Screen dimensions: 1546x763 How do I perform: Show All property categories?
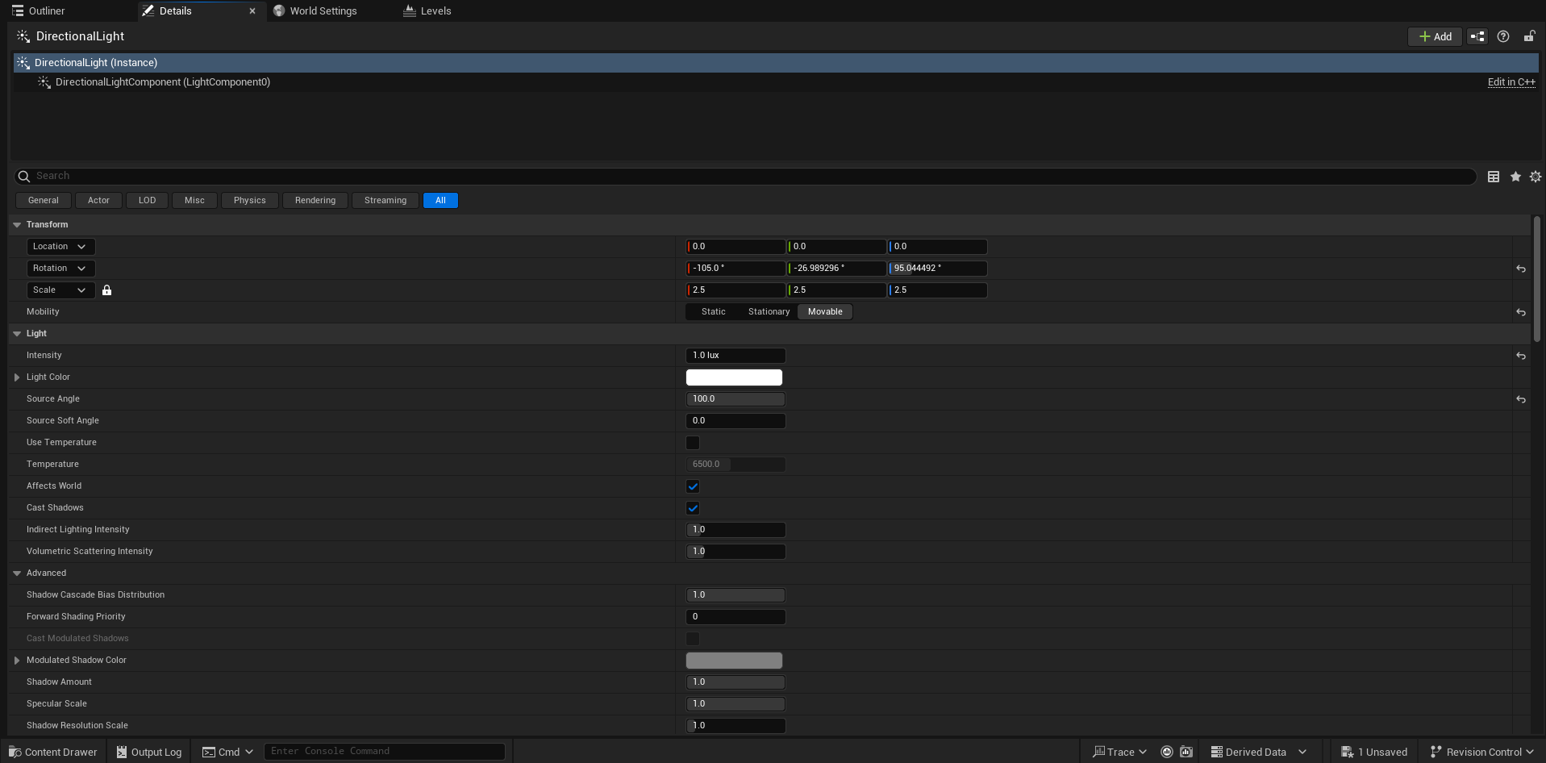pos(440,201)
